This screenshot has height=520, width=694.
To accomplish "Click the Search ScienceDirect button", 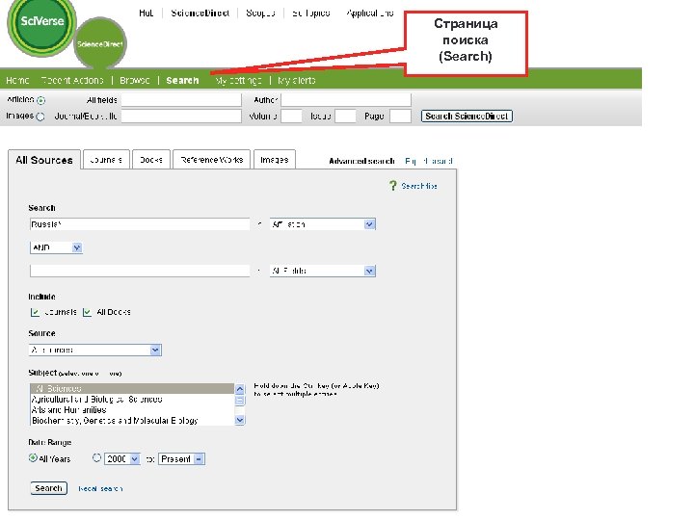I will (x=467, y=117).
